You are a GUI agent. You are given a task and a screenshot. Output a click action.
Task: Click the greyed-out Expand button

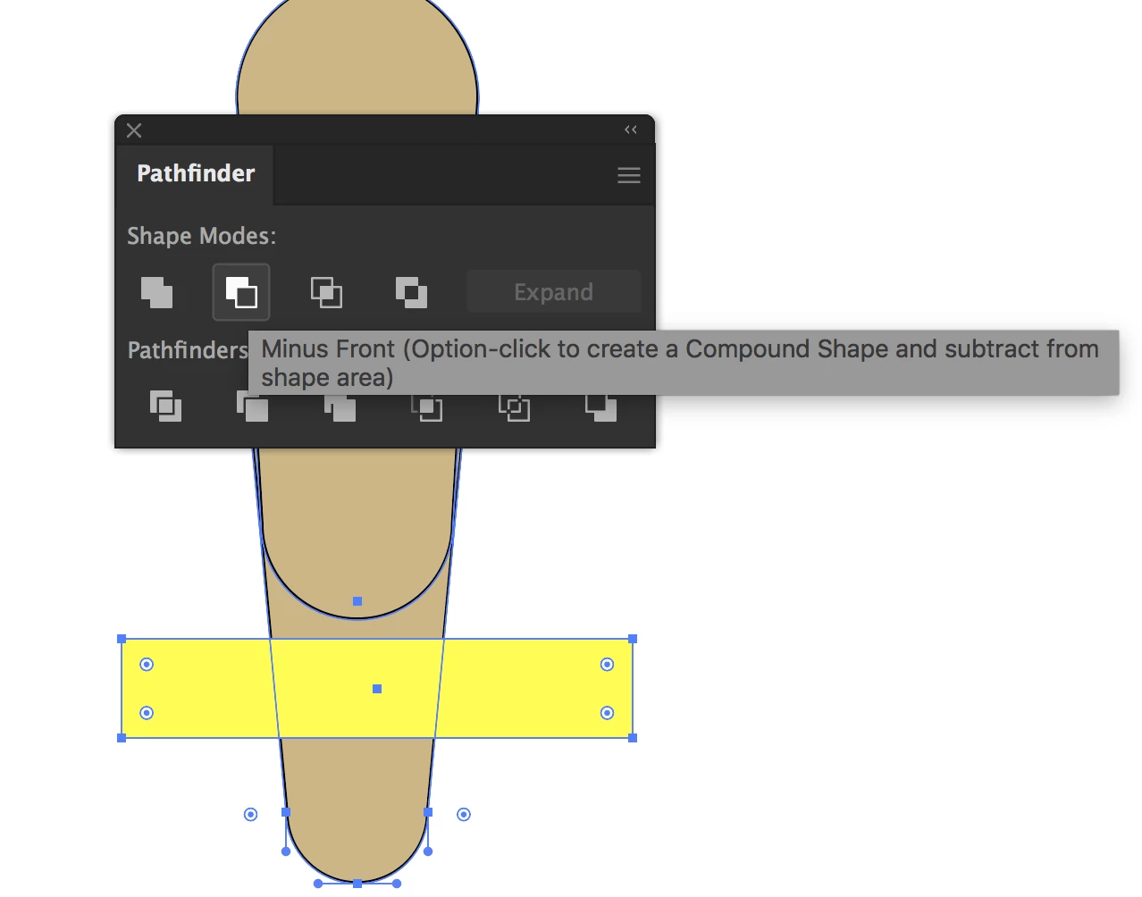click(554, 292)
